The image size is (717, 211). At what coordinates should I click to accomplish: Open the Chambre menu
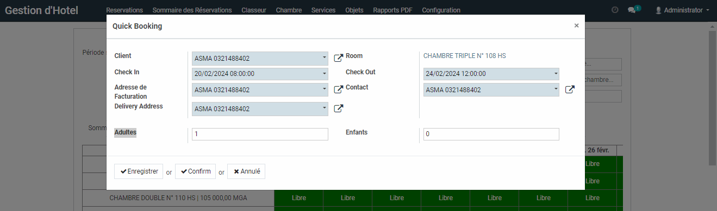[289, 10]
